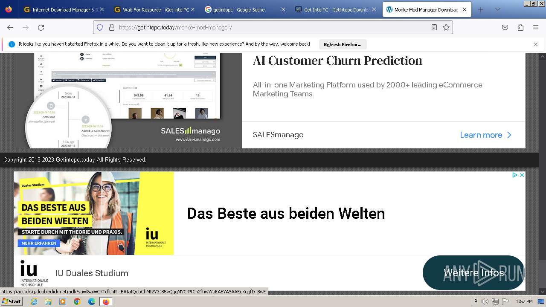Click SALESmanago advertiser name
546x307 pixels.
(x=278, y=135)
